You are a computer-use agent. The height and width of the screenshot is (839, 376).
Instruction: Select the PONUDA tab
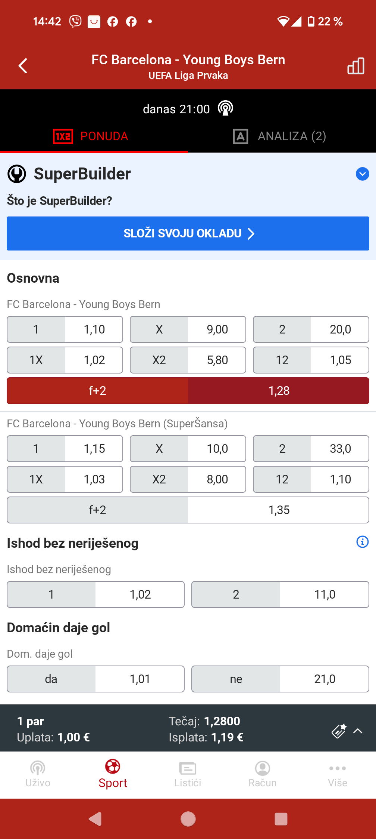coord(91,136)
